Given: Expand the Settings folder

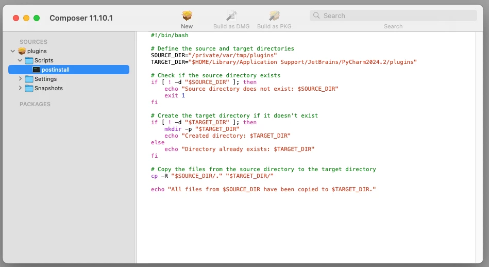Looking at the screenshot, I should (20, 78).
